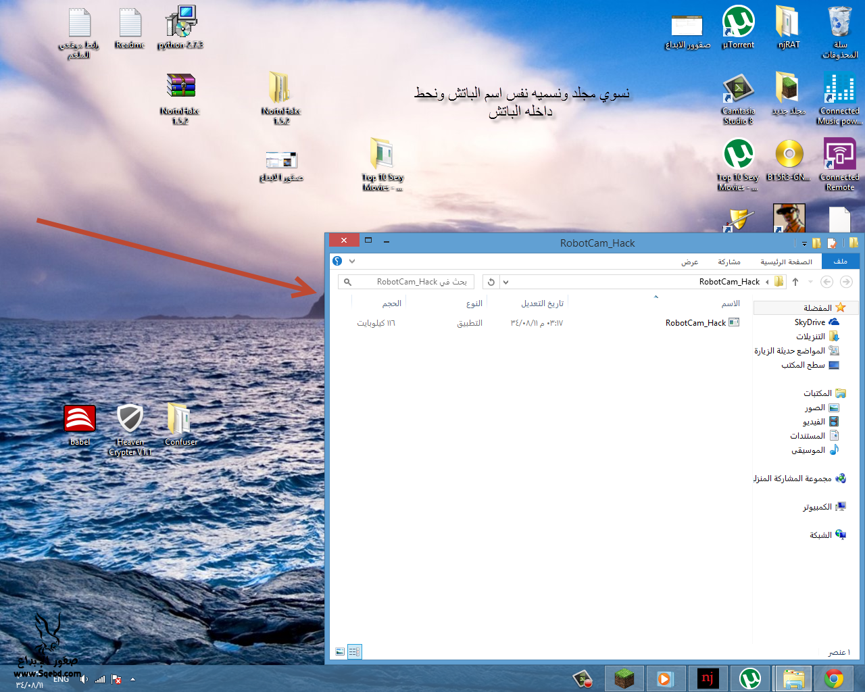Open the ملف (File) ribbon tab
This screenshot has height=692, width=865.
[840, 261]
